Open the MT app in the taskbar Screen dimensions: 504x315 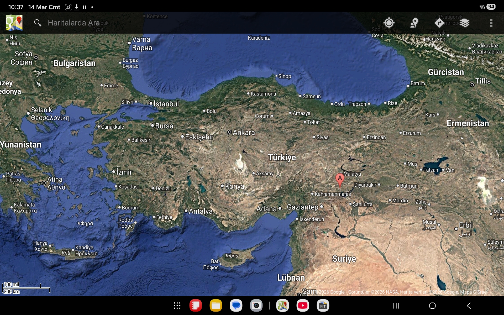323,306
